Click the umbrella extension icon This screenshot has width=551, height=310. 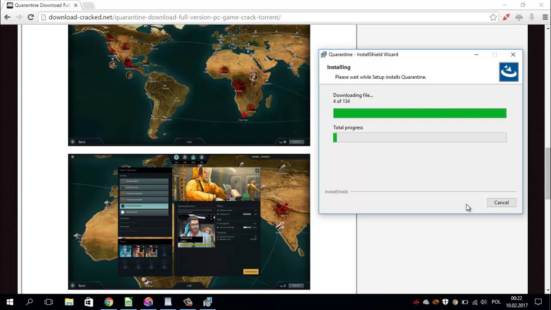519,17
